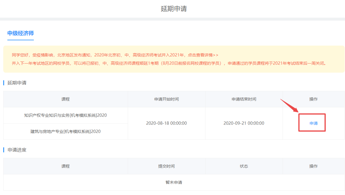Select course 知识产权专业知识与实务[机考模拟系统]2020
This screenshot has width=345, height=195.
point(65,115)
